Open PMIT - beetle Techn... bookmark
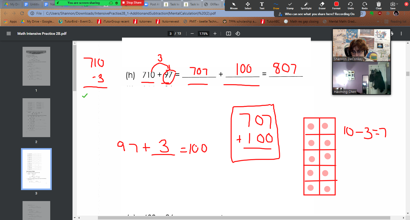Viewport: 410px width, 220px height. (x=201, y=21)
